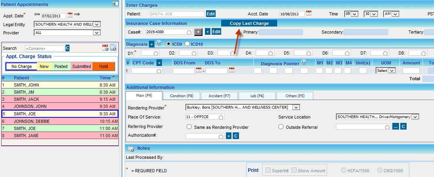Viewport: 434px width, 177px height.
Task: Click the orange Hold status swatch
Action: [x=104, y=66]
